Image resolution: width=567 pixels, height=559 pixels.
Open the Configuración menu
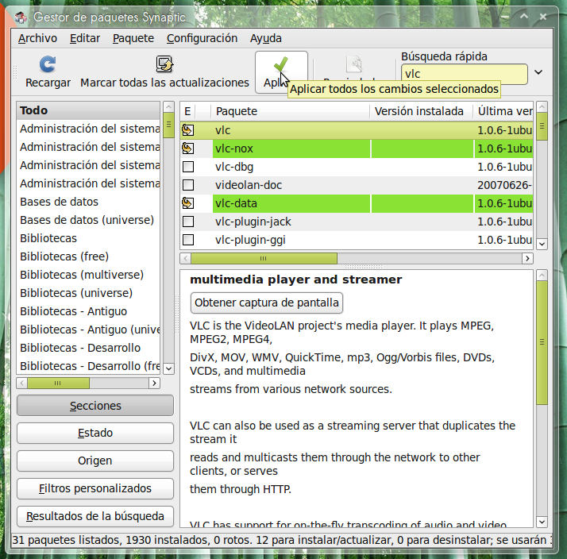202,38
